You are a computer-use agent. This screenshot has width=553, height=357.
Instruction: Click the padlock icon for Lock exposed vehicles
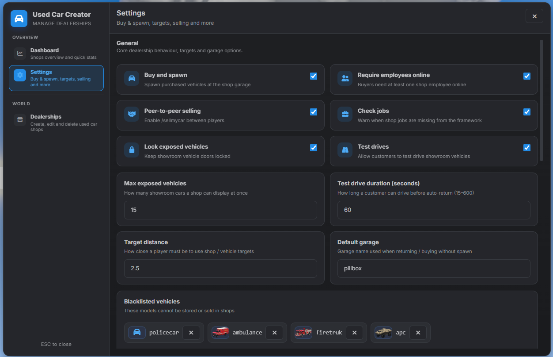132,150
